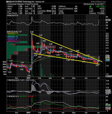Click the EPS value -0.79
The width and height of the screenshot is (112, 114).
click(53, 9)
